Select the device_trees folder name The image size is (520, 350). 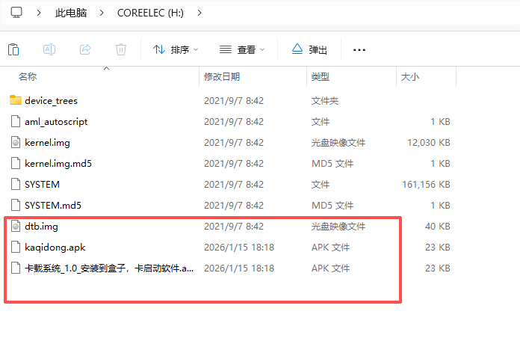pyautogui.click(x=51, y=101)
